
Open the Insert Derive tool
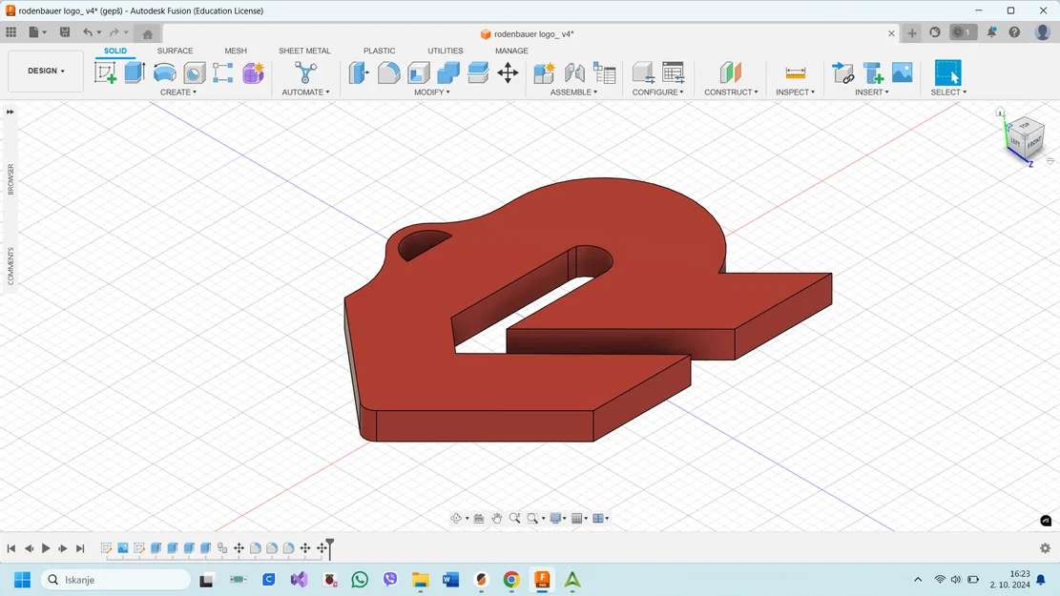click(x=842, y=72)
